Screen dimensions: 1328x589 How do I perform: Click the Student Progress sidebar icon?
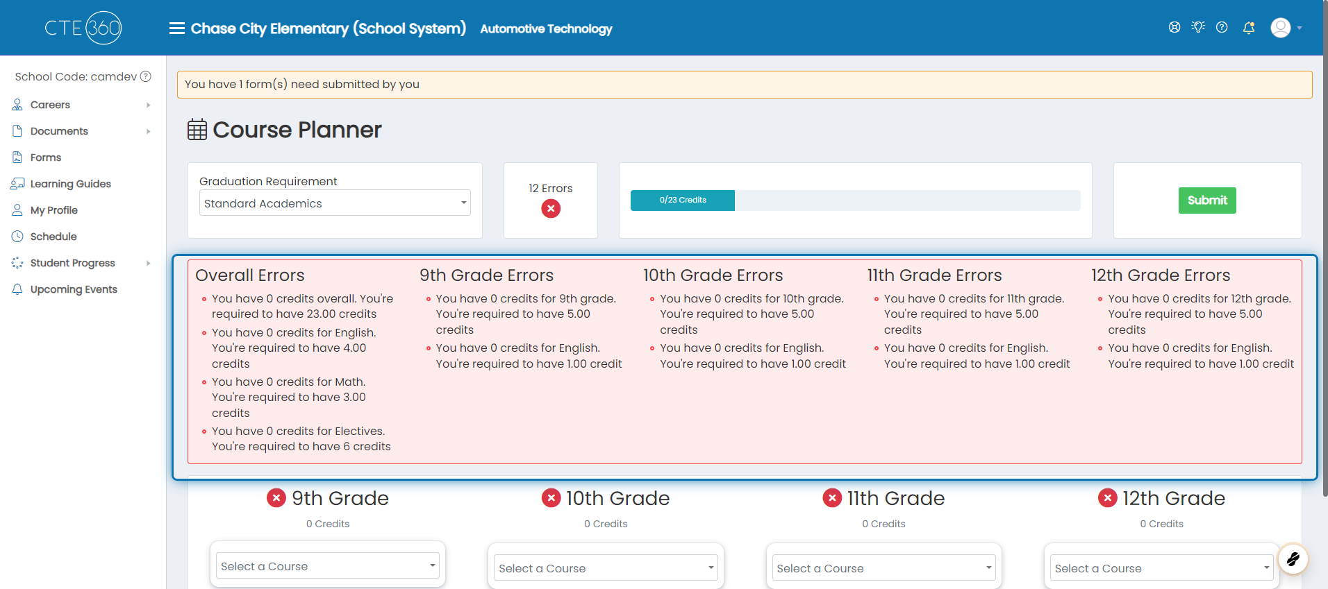pyautogui.click(x=17, y=263)
